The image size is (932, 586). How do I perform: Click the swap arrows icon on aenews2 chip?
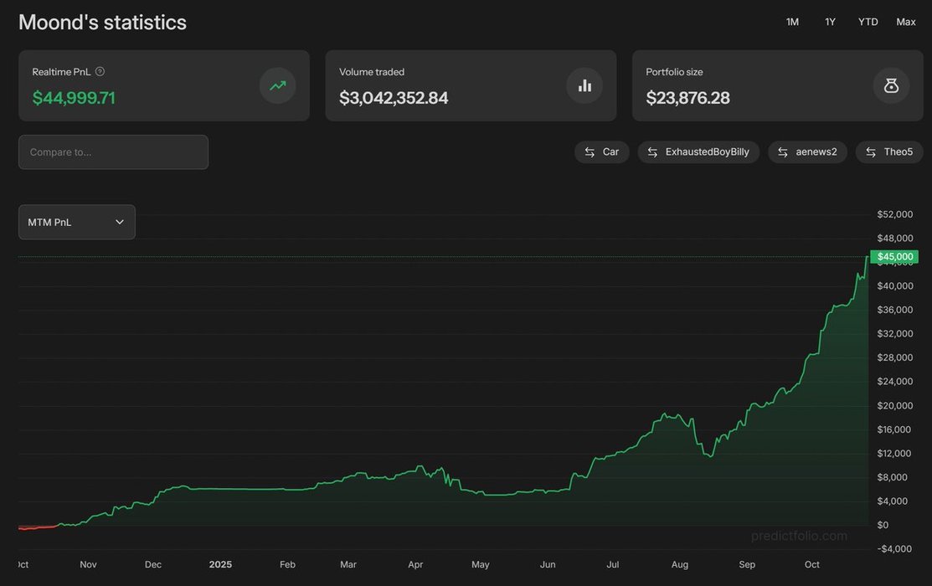tap(783, 152)
